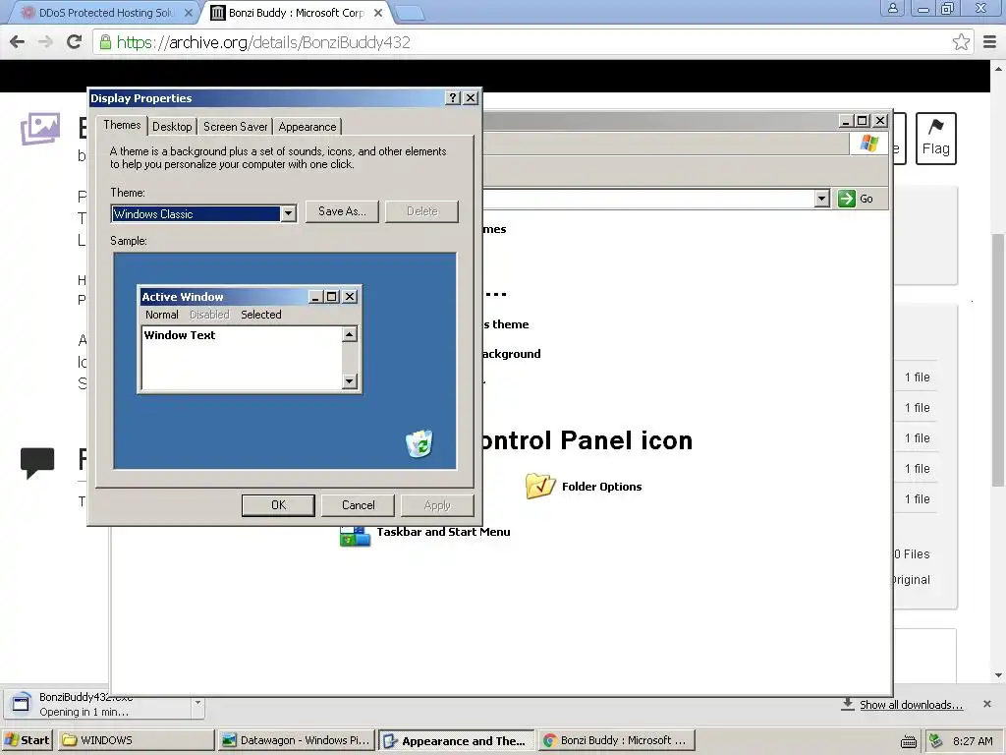This screenshot has height=755, width=1006.
Task: Click the Save As... button
Action: 342,211
